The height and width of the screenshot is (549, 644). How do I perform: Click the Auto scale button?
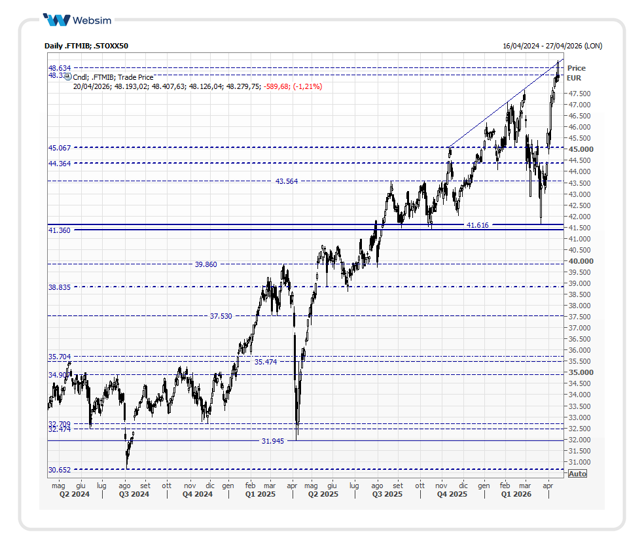click(x=577, y=474)
